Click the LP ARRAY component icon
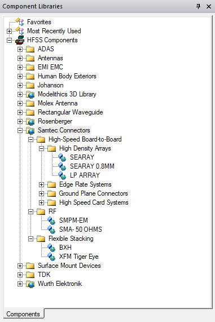The height and width of the screenshot is (322, 215). coord(62,175)
